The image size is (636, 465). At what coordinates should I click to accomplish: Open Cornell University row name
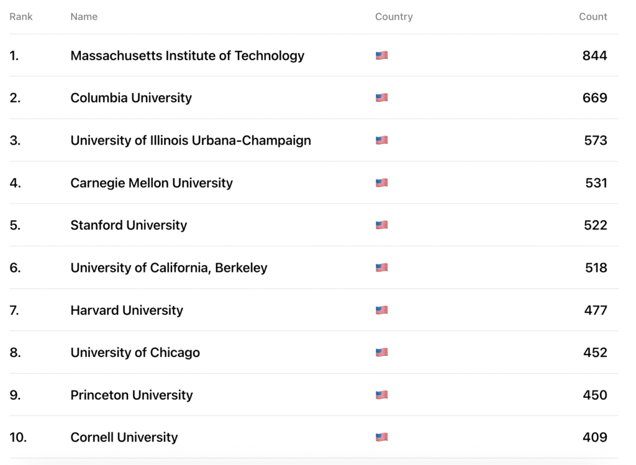pyautogui.click(x=124, y=437)
